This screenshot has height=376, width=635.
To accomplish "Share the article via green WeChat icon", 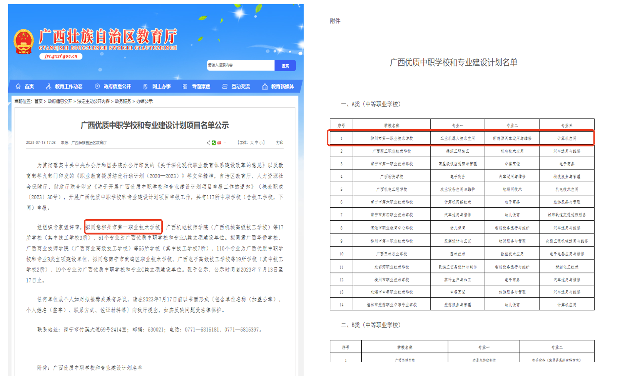I will (x=214, y=143).
